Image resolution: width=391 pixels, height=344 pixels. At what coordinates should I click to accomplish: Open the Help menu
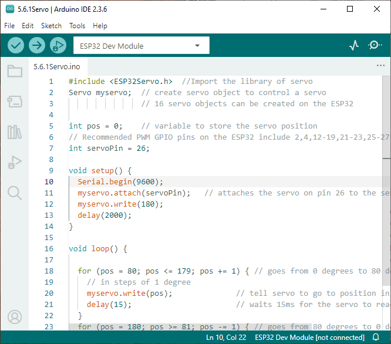(x=100, y=26)
